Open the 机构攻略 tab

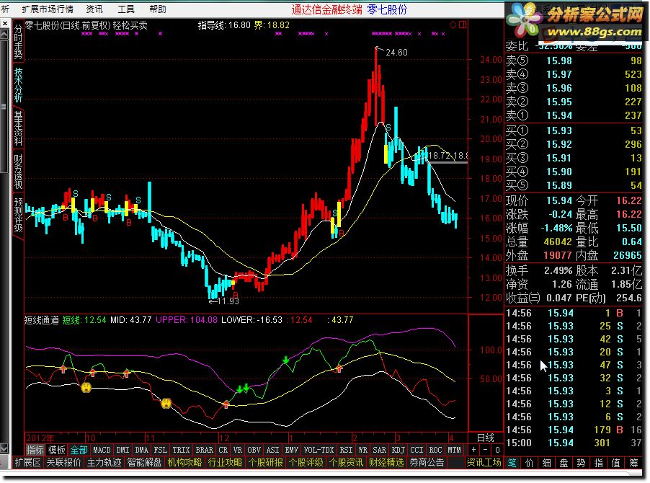(x=184, y=462)
